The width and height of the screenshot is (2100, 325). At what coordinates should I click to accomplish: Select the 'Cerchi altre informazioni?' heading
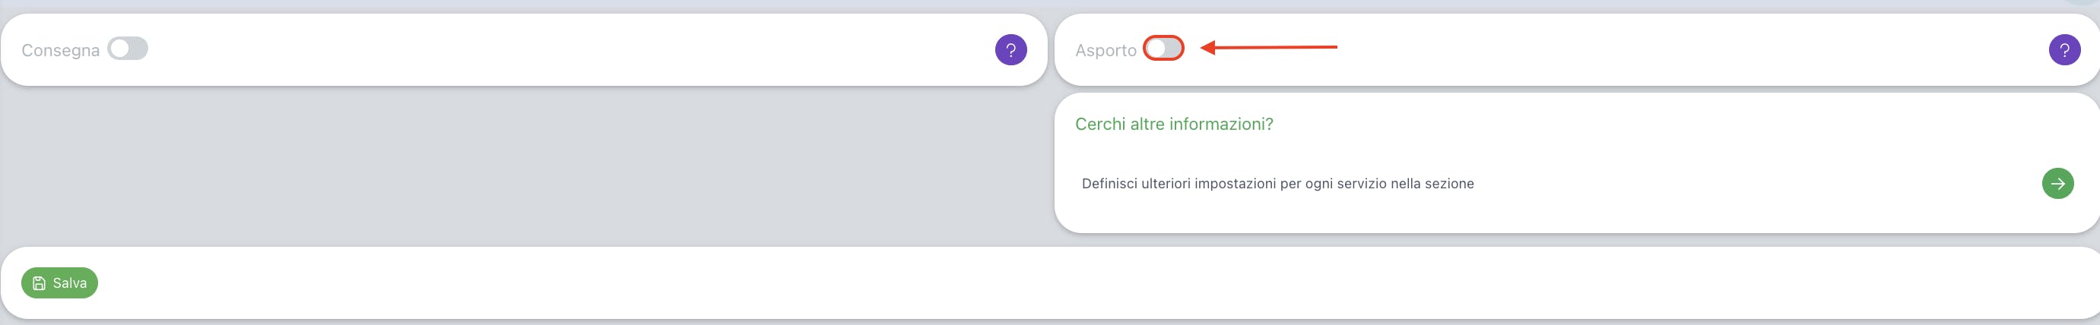(1174, 124)
